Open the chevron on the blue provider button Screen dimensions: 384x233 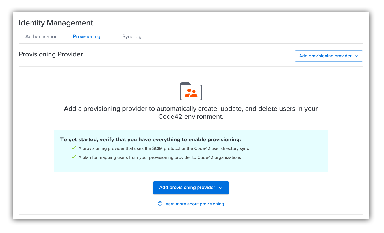(221, 188)
